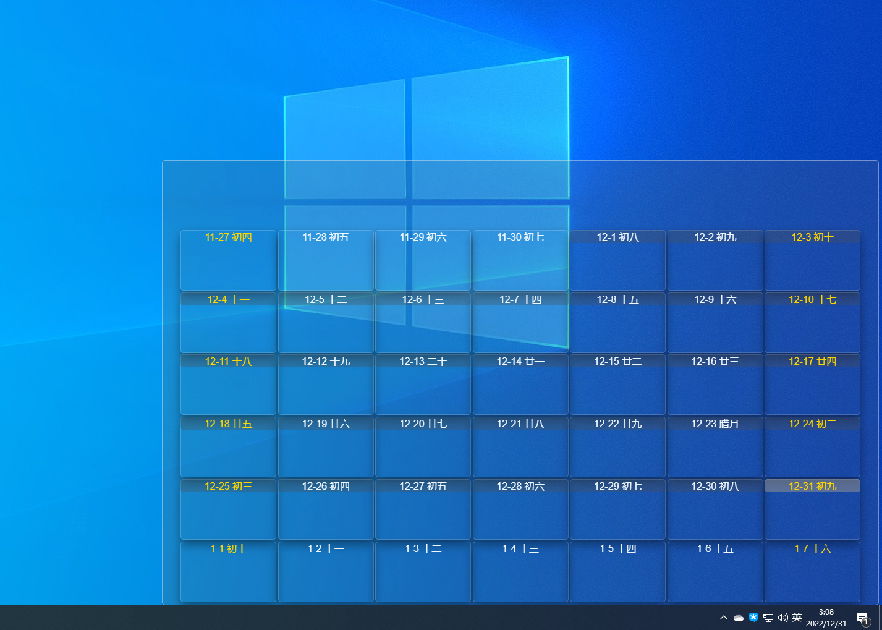Image resolution: width=882 pixels, height=630 pixels.
Task: Open the OneDrive cloud tray icon
Action: tap(739, 618)
